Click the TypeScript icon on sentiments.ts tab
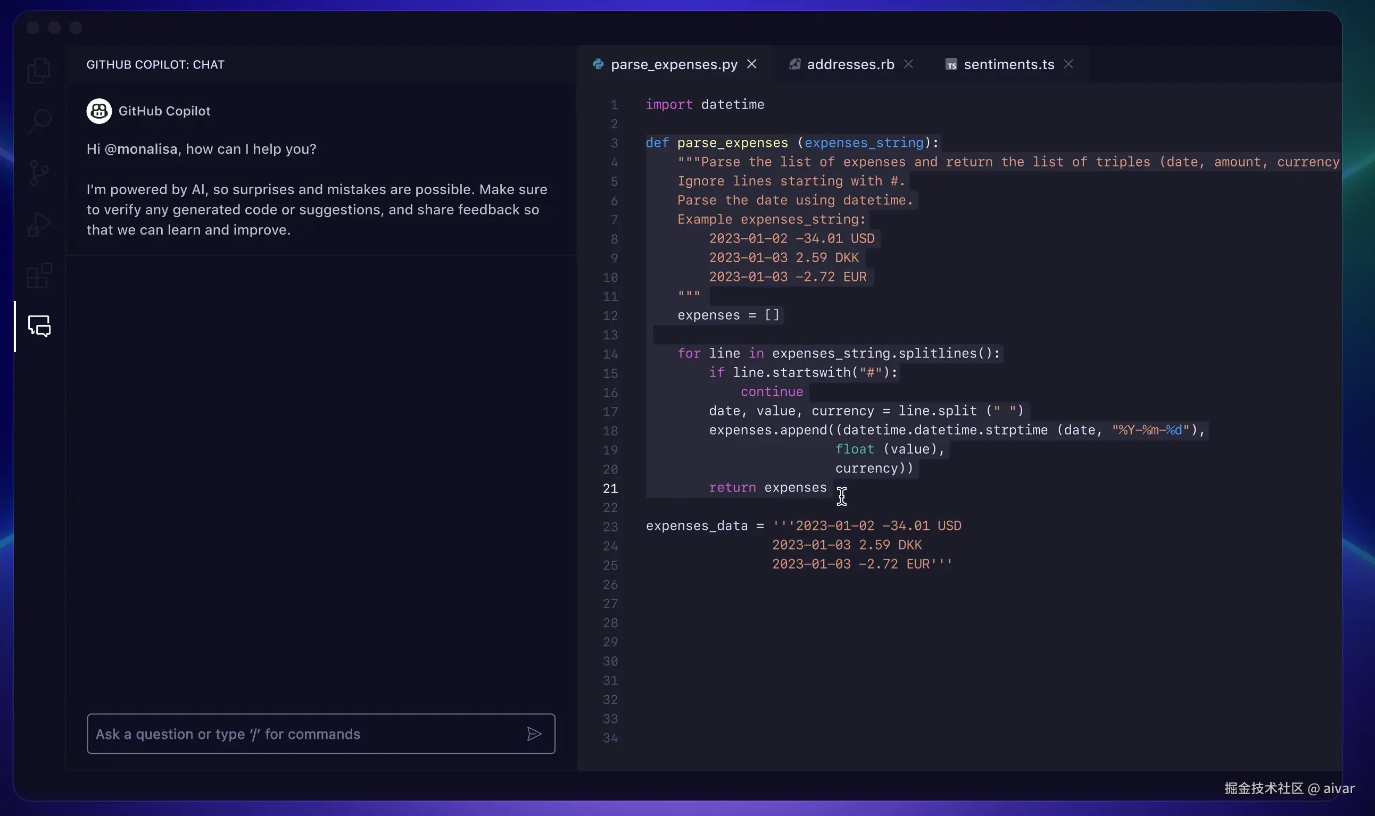 [951, 64]
